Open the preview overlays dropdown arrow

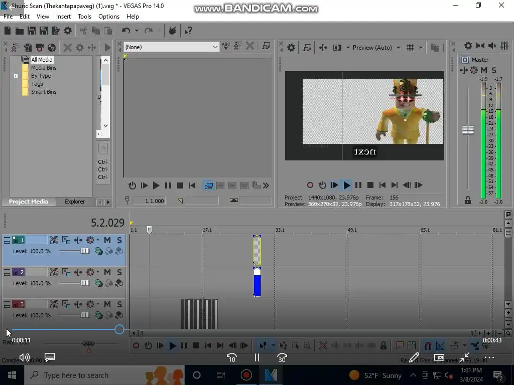click(x=421, y=48)
